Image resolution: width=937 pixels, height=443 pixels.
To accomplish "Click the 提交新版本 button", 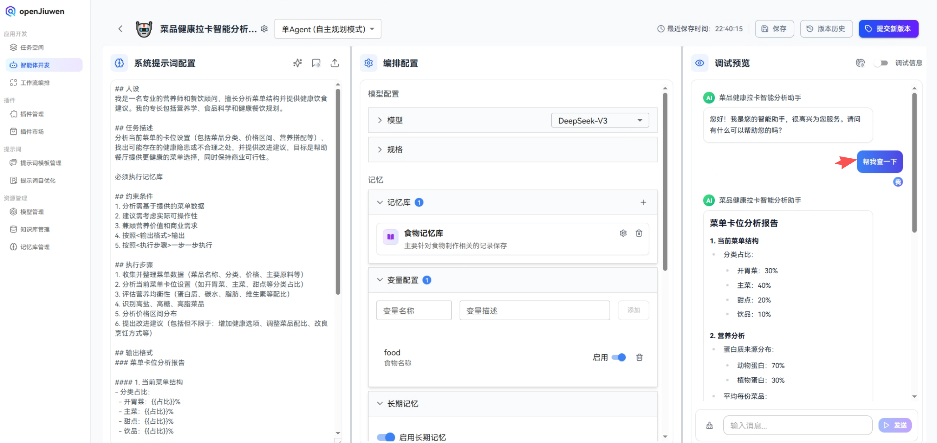I will [888, 29].
